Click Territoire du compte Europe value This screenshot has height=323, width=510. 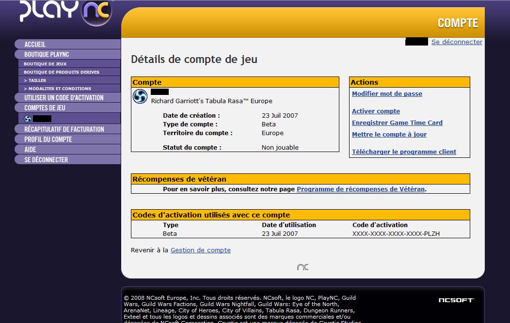click(272, 133)
